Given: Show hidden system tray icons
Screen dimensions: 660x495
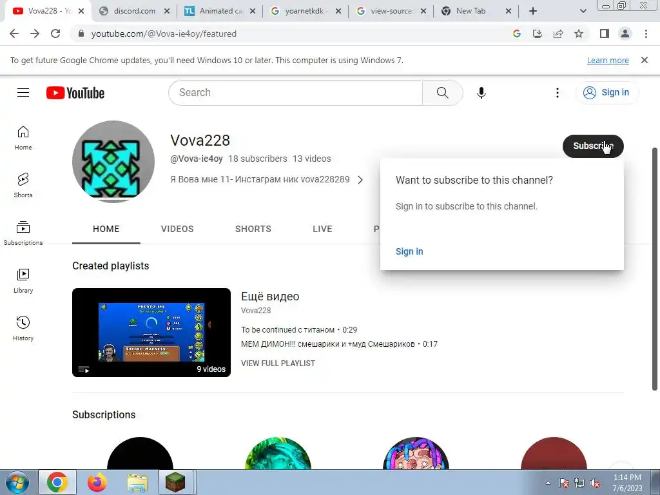Looking at the screenshot, I should point(548,483).
